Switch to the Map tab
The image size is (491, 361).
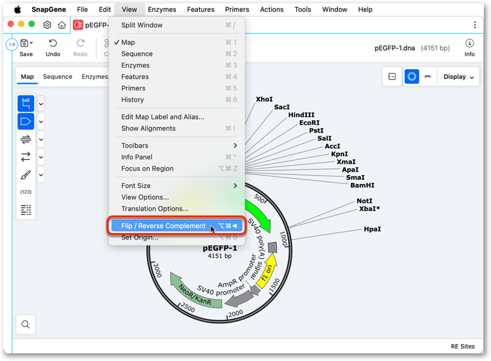tap(27, 77)
